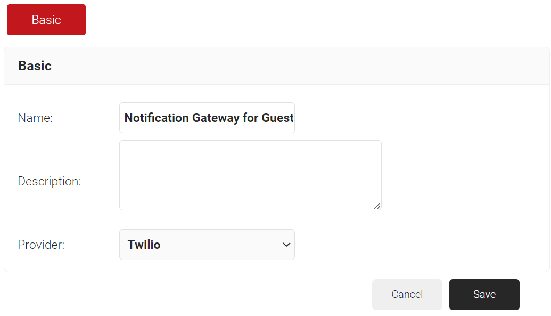Switch to the red Basic tab
551x316 pixels.
(46, 20)
